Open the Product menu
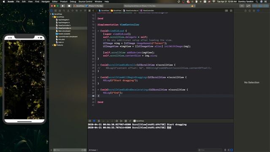The height and width of the screenshot is (152, 270). [64, 2]
